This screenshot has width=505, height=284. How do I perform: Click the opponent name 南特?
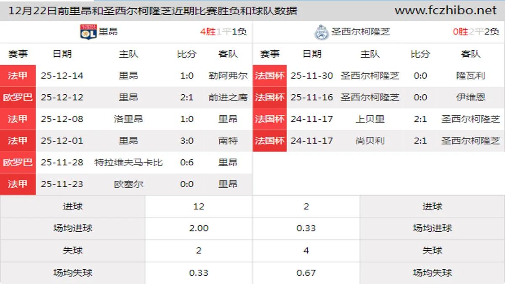click(x=228, y=141)
